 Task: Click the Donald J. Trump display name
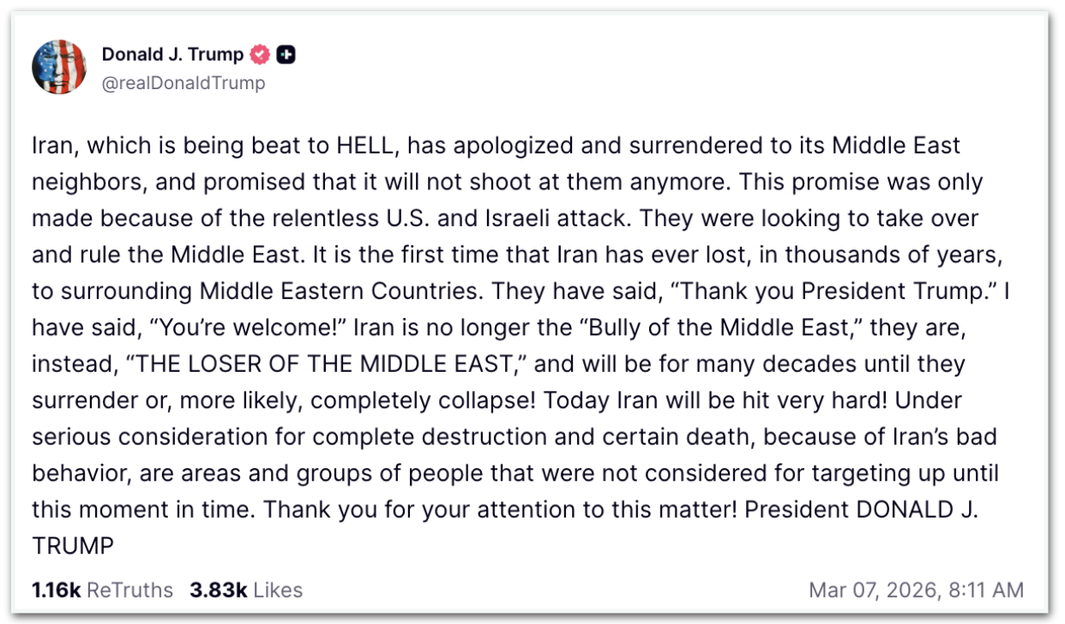pos(172,55)
